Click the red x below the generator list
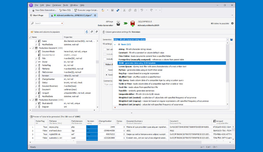The image size is (263, 152). (x=115, y=107)
